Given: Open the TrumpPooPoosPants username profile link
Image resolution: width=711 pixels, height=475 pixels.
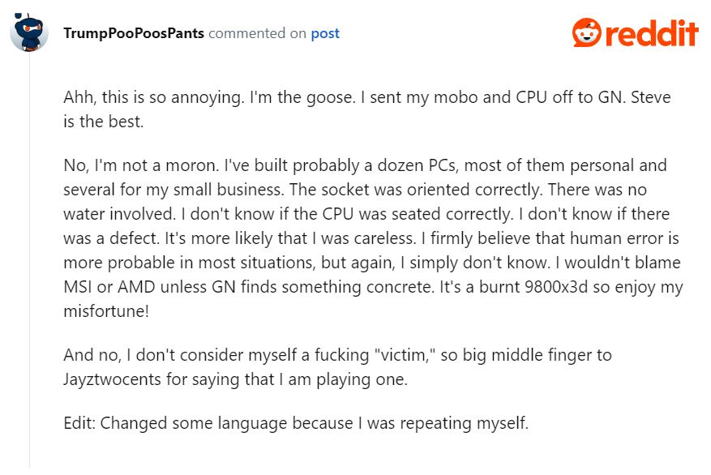Looking at the screenshot, I should click(134, 34).
